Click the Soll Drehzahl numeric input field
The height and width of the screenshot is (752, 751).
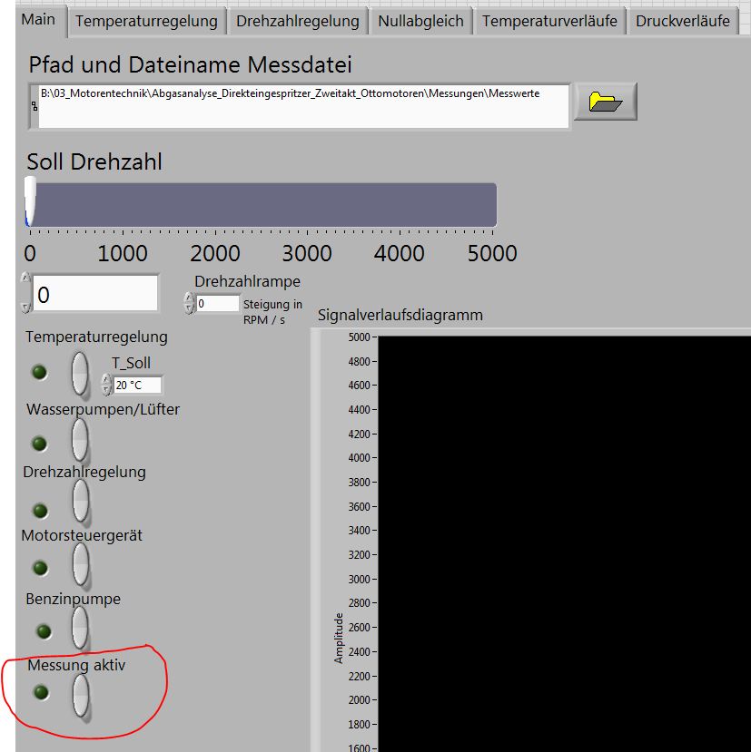point(95,294)
